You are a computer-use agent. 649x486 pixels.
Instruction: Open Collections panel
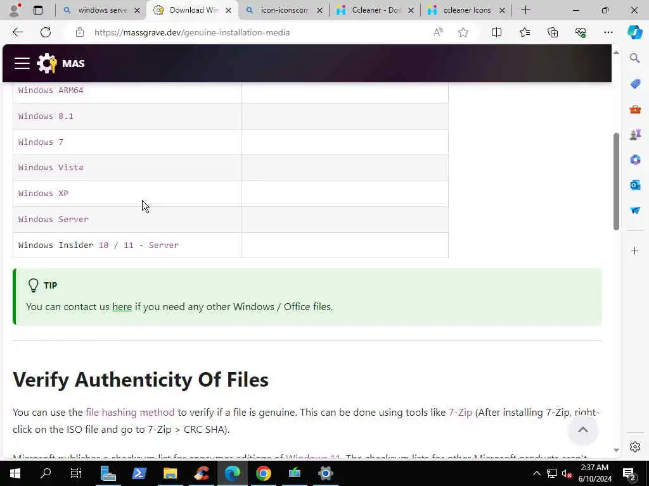pos(553,32)
